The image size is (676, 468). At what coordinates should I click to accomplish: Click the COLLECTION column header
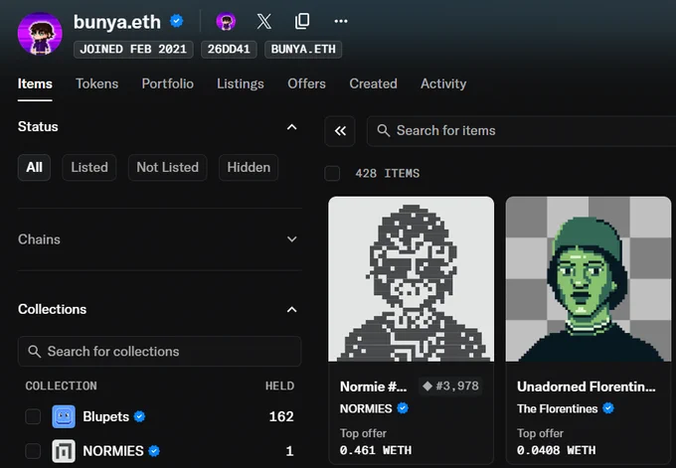62,386
